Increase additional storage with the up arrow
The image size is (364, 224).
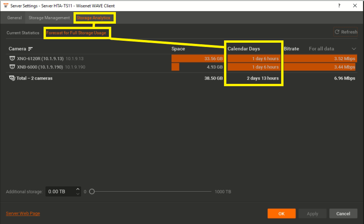tap(78, 189)
